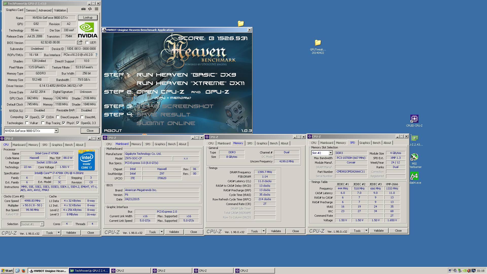Click RUN HEAVEN "BASIC" DX9
Screen dimensions: 487x274
point(186,75)
